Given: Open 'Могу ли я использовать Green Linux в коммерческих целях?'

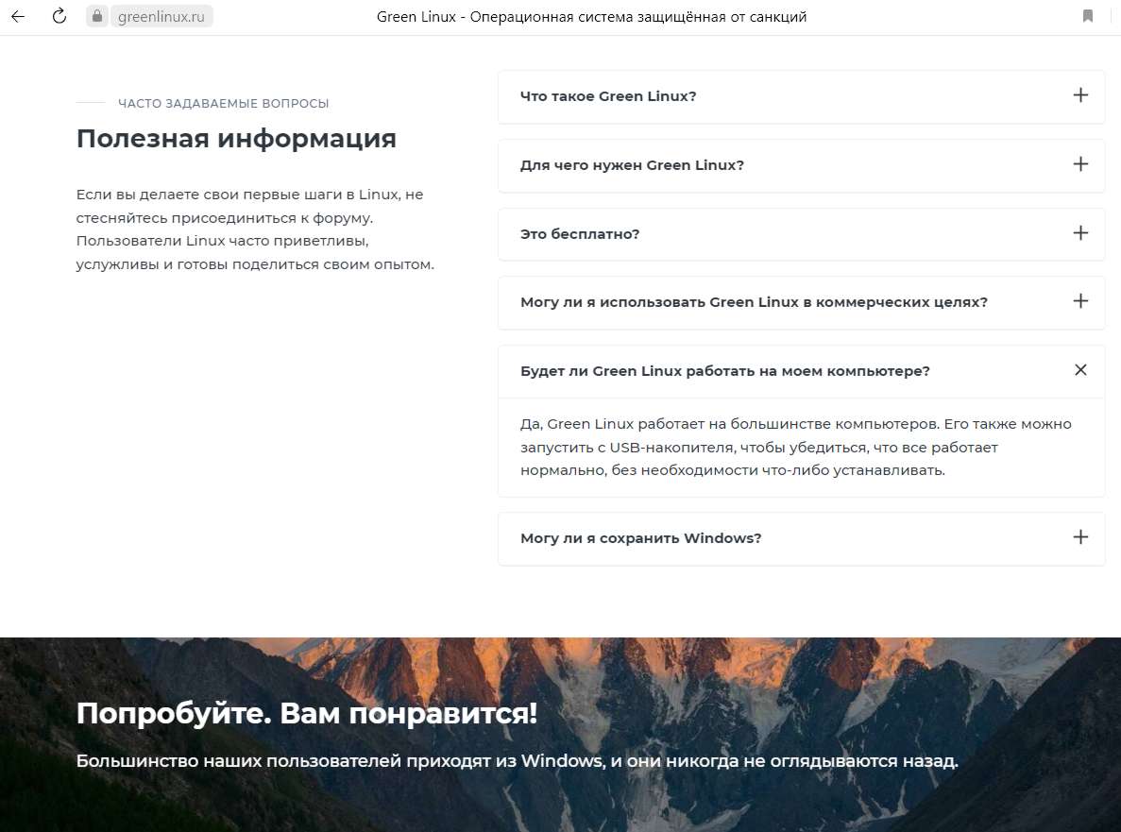Looking at the screenshot, I should (x=801, y=302).
